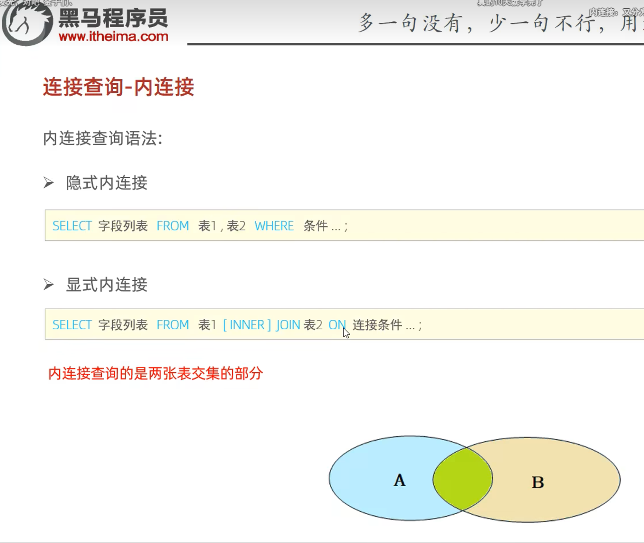The height and width of the screenshot is (543, 644).
Task: Click the slide title 连接查询-内连接
Action: (x=118, y=87)
